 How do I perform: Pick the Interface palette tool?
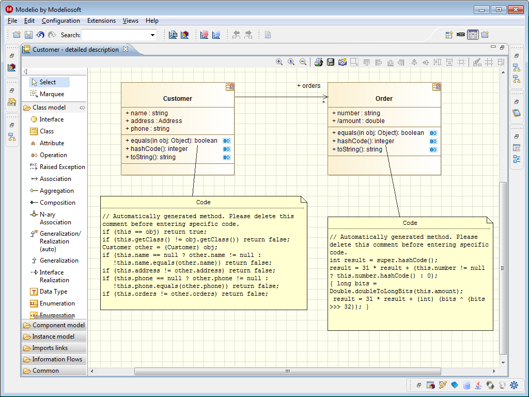[x=47, y=119]
